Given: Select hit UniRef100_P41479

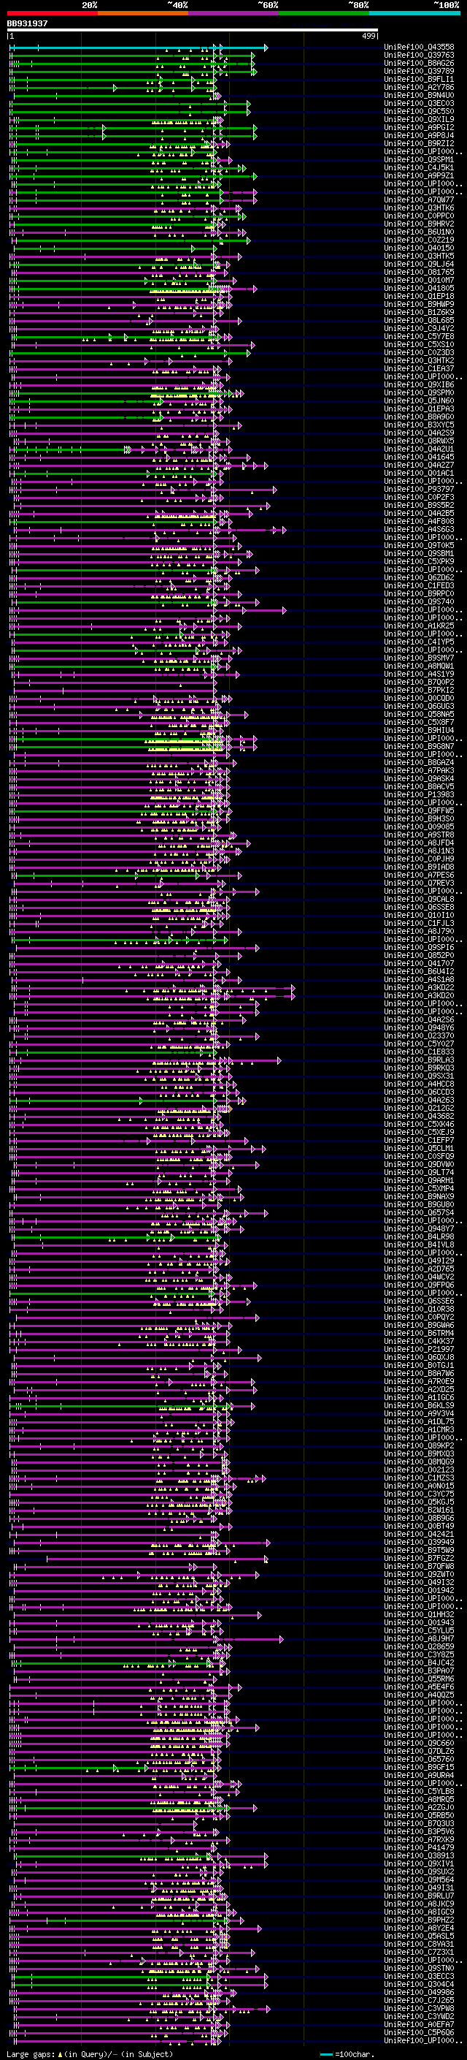Looking at the screenshot, I should coord(419,1847).
